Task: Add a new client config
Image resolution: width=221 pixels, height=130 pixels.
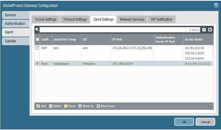Action: point(41,106)
